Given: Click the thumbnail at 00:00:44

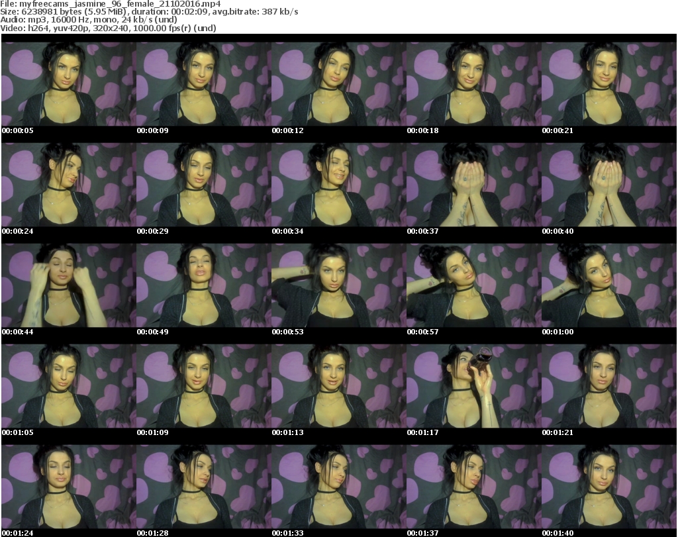Looking at the screenshot, I should click(68, 285).
